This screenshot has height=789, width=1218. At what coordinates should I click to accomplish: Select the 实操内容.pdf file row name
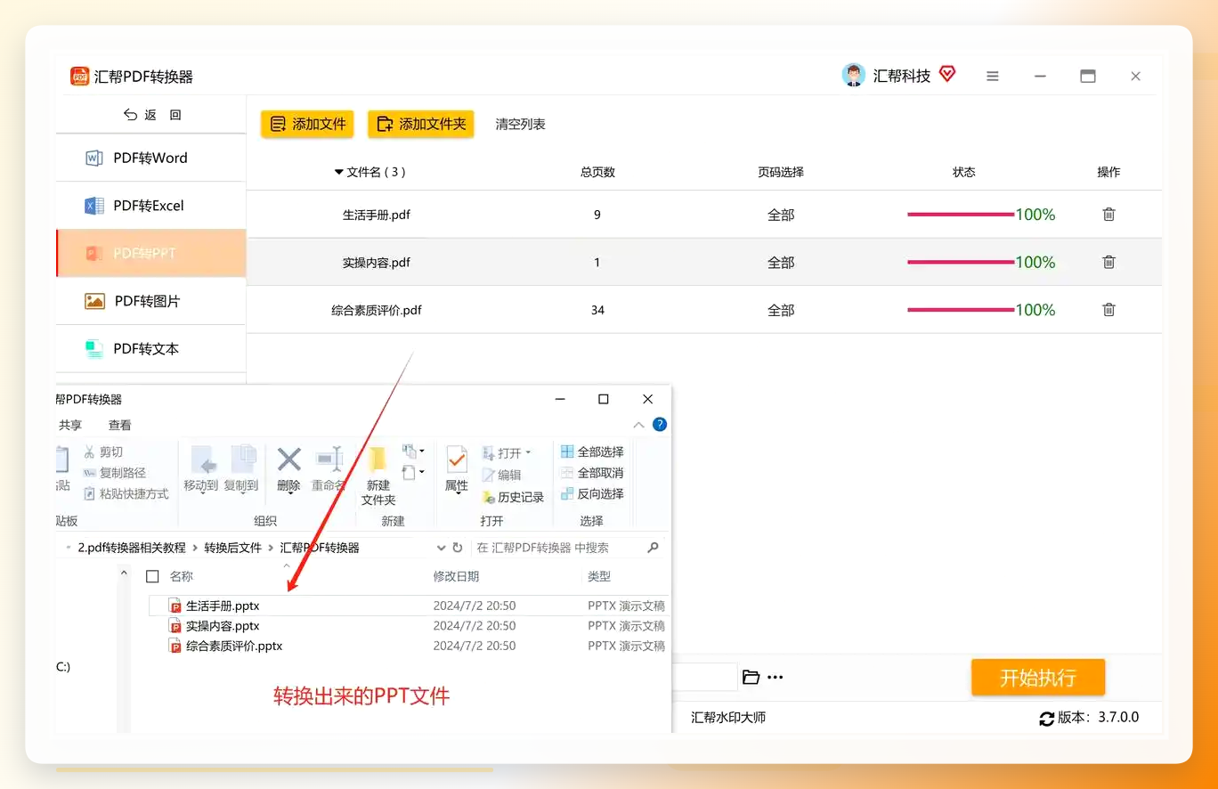[377, 263]
